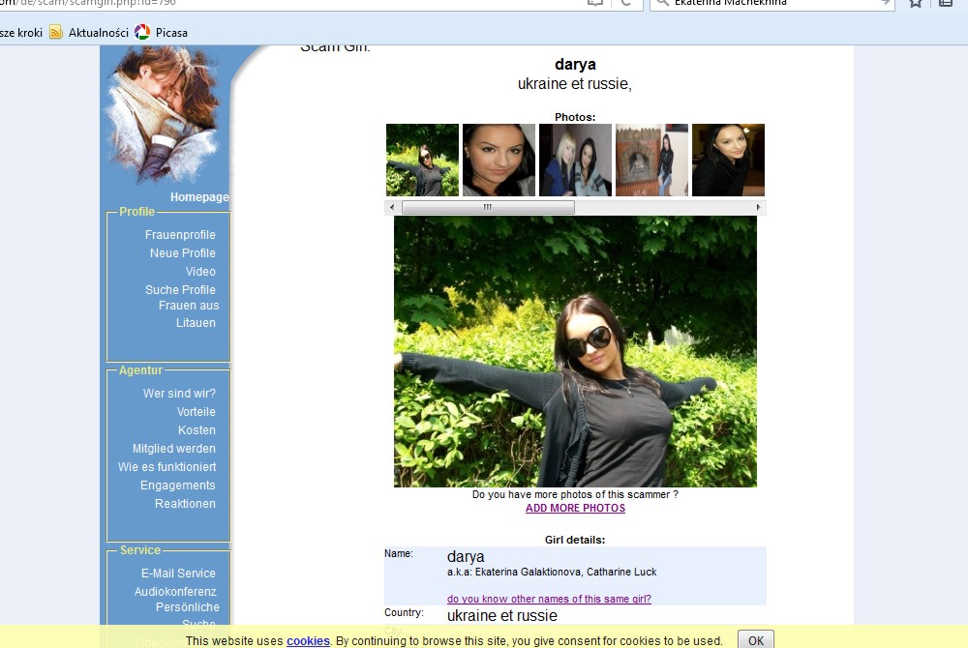
Task: Click the bookmark star icon
Action: (x=915, y=3)
